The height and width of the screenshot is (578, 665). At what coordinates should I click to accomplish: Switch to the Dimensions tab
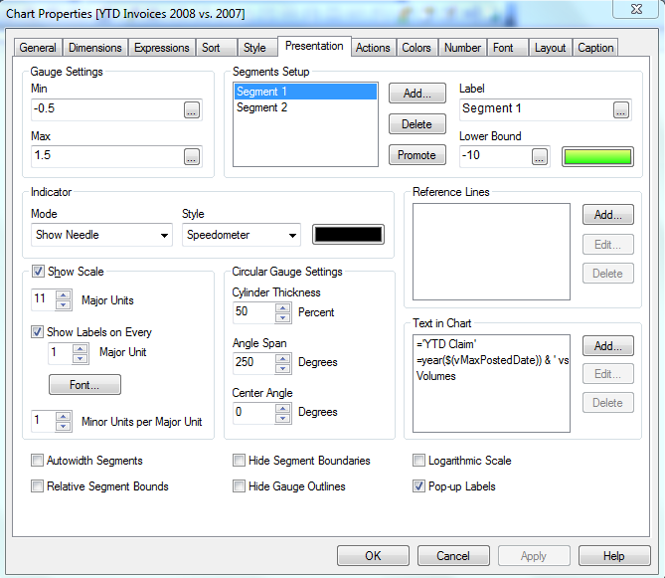pyautogui.click(x=95, y=48)
